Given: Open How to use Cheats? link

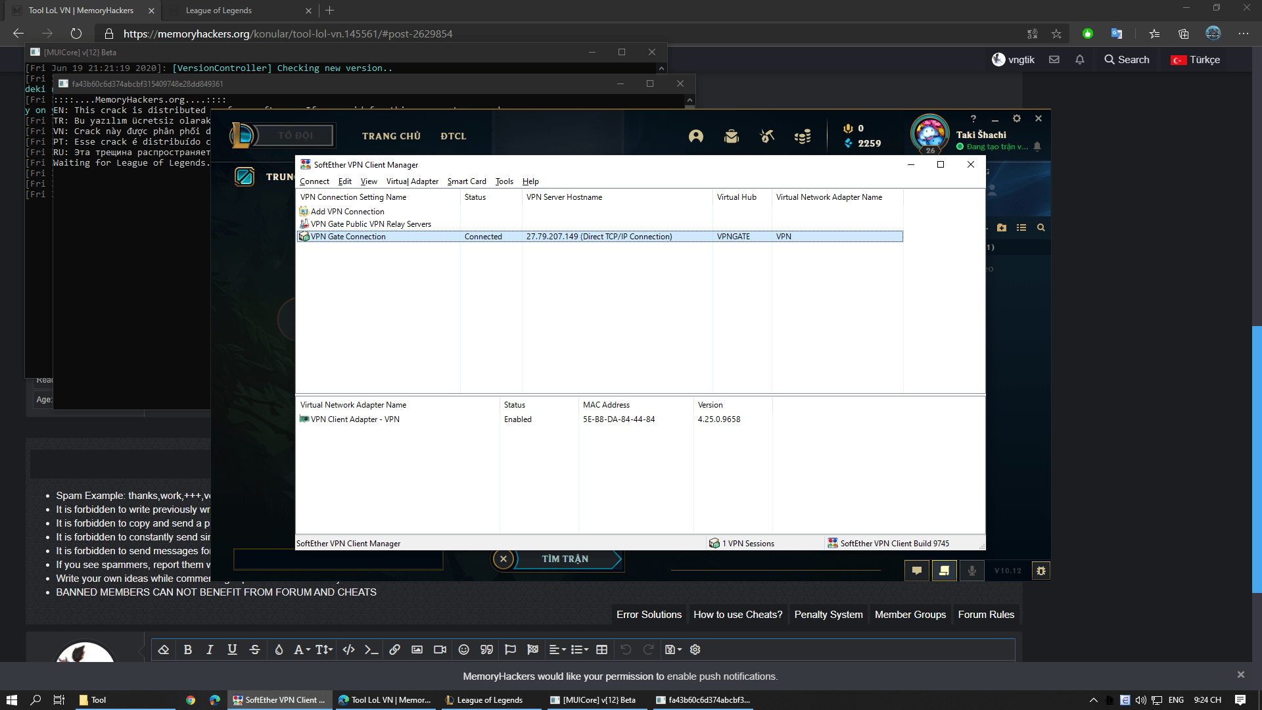Looking at the screenshot, I should coord(738,615).
